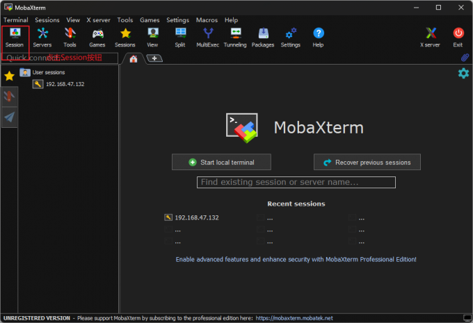
Task: Select the Split toolbar icon
Action: (180, 38)
